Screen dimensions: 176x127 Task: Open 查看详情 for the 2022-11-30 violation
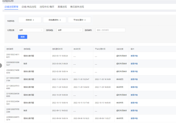pyautogui.click(x=134, y=79)
